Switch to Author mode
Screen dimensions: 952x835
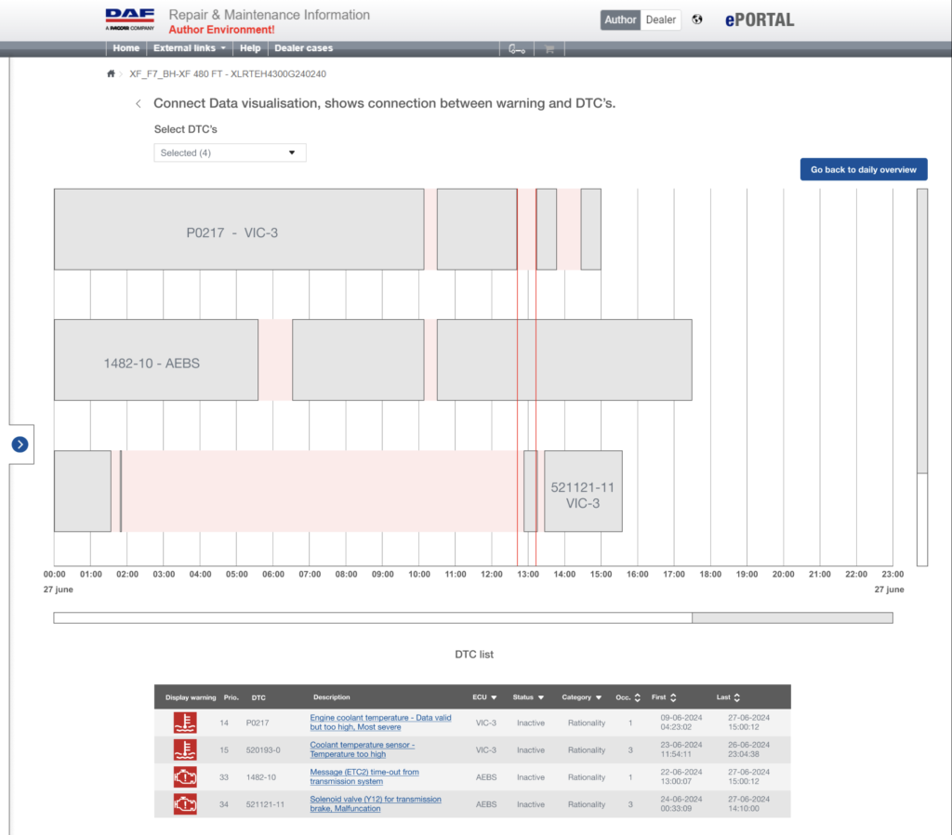click(620, 20)
